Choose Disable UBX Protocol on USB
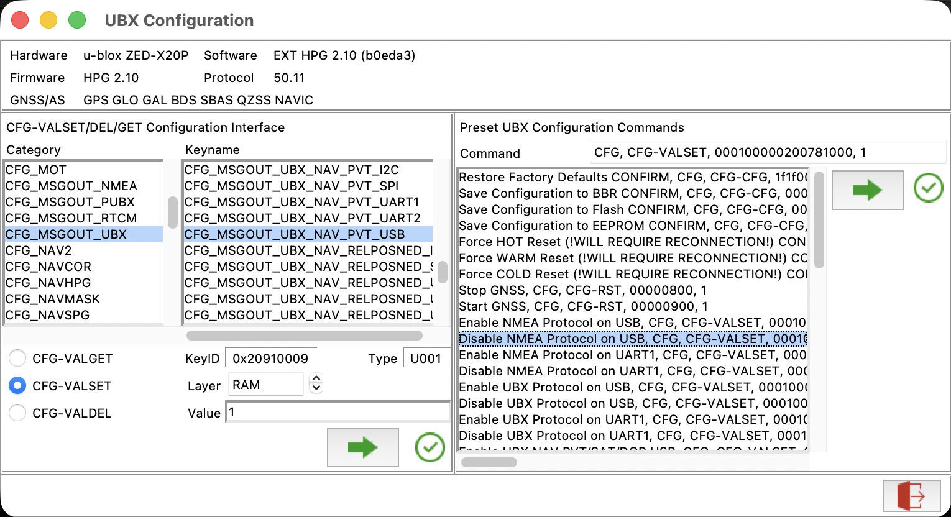Image resolution: width=951 pixels, height=517 pixels. tap(633, 403)
